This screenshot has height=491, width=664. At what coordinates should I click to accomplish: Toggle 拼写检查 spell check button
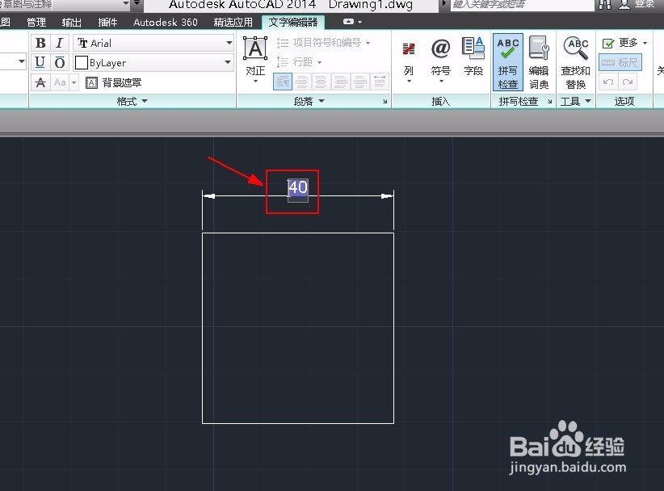coord(508,62)
